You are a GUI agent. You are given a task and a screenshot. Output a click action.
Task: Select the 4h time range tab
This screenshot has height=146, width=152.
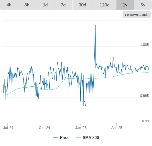coord(9,5)
